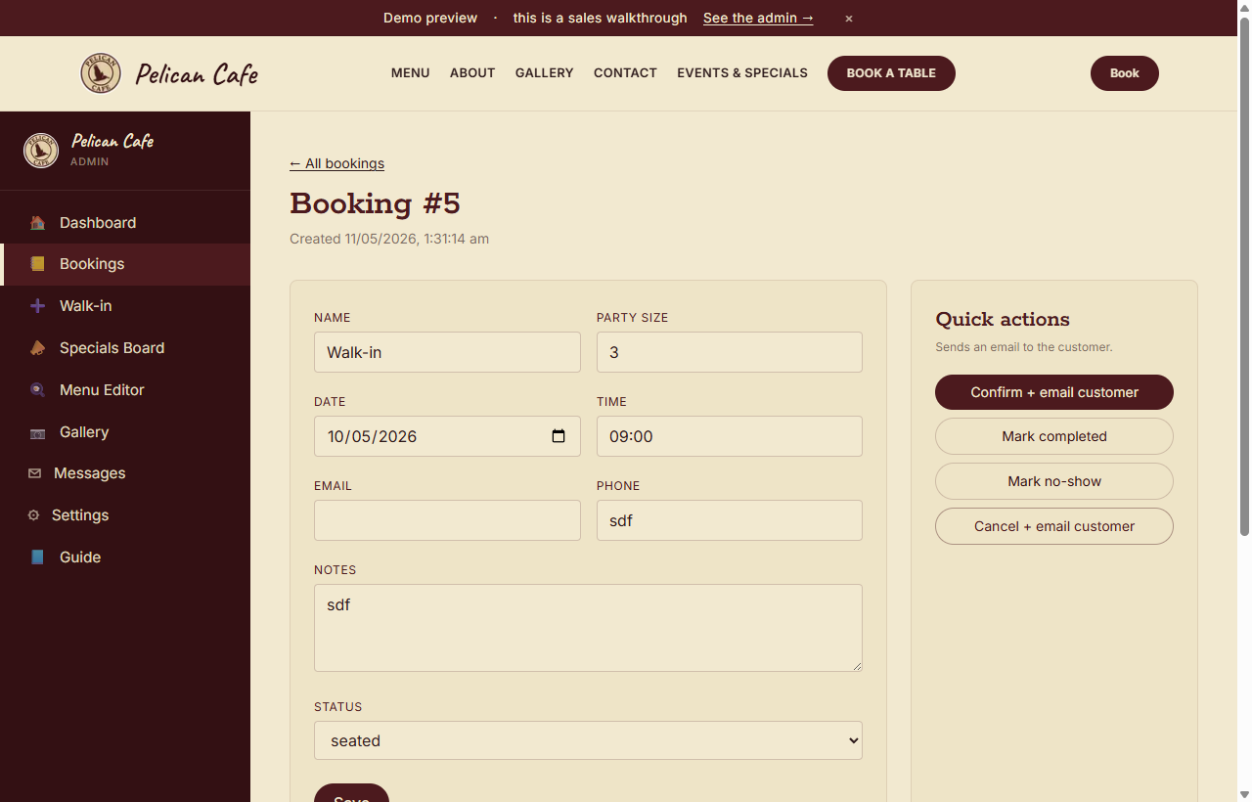Click the page vertical scrollbar
Screen dimensions: 1252x802
1244,279
